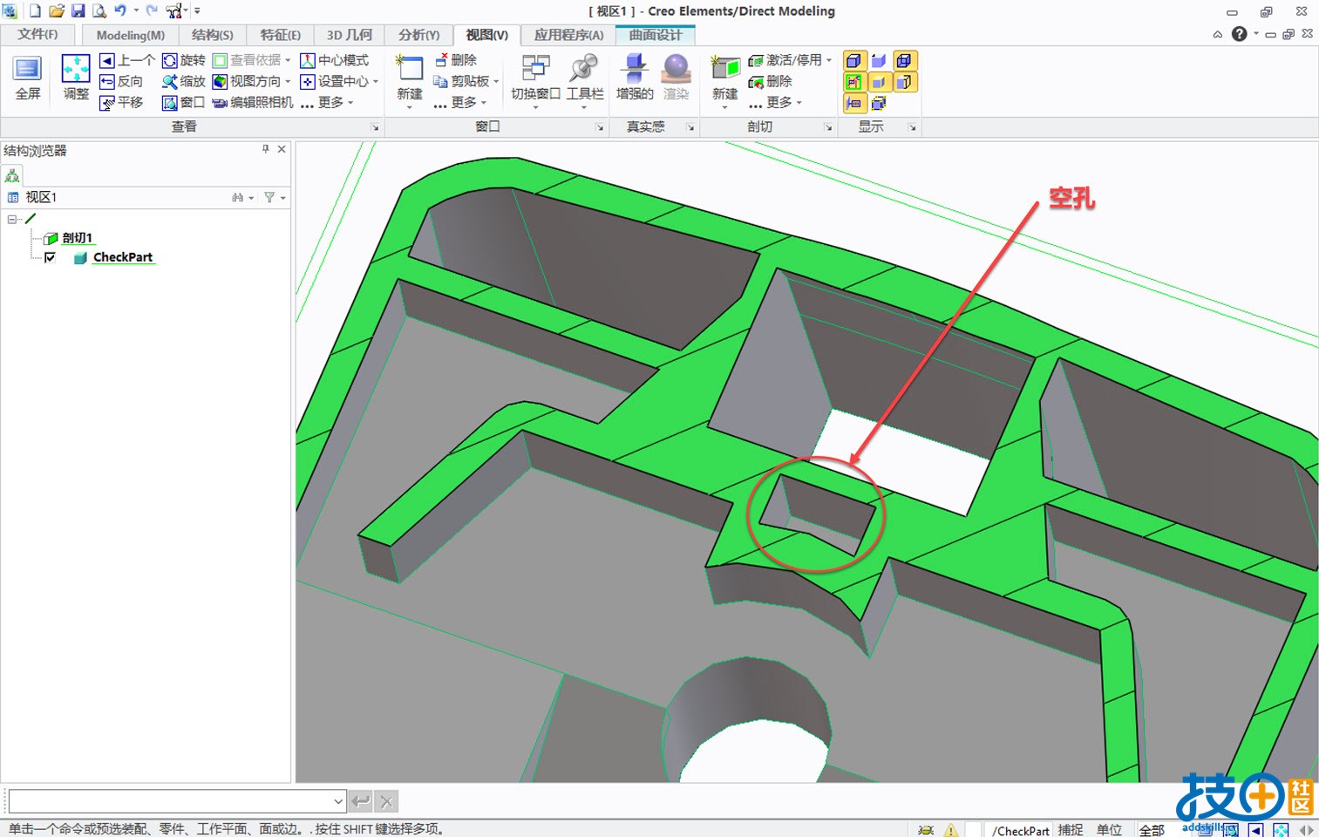Click the Help question mark icon
Viewport: 1319px width, 837px height.
[x=1239, y=34]
